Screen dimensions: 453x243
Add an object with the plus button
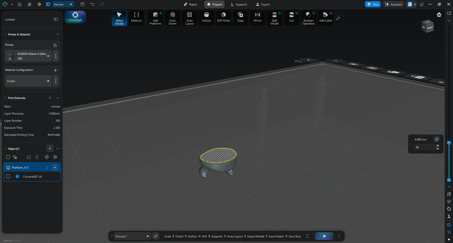[x=50, y=148]
